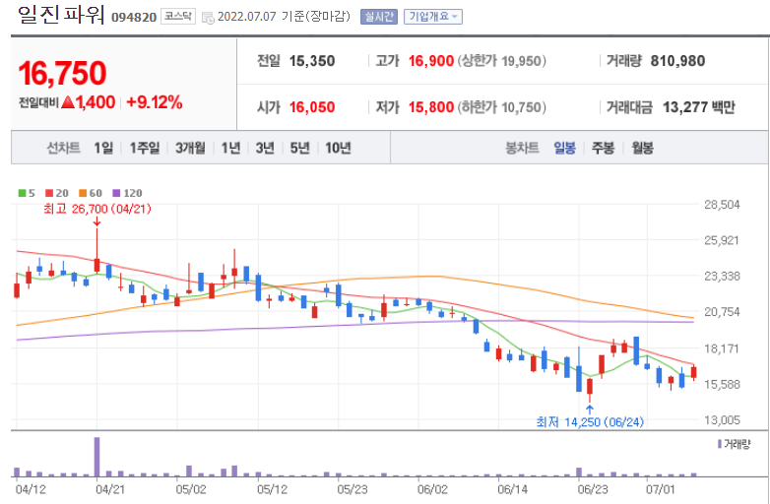Click the 시가 value 16,050
770x504 pixels.
pyautogui.click(x=312, y=107)
